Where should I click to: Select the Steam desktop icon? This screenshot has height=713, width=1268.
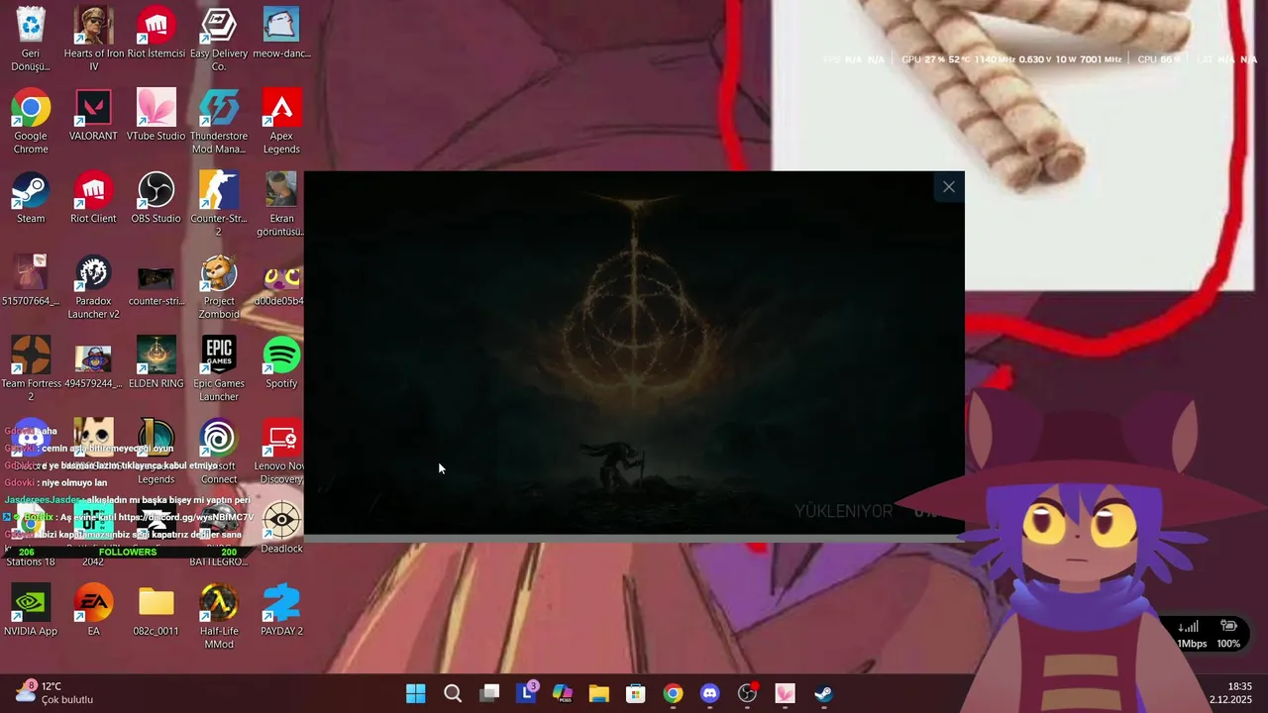click(x=31, y=198)
